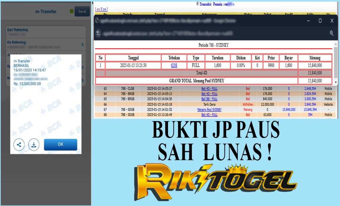
Task: Click the Dari Rekening field
Action: click(x=46, y=32)
